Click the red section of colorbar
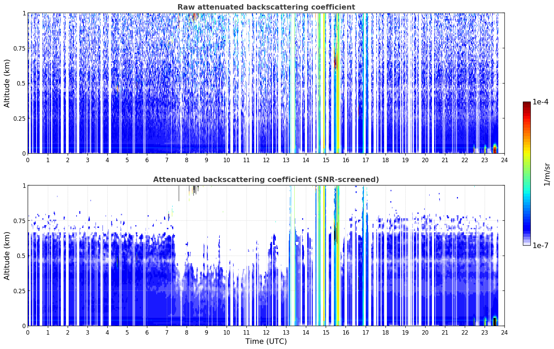The image size is (554, 349). [527, 115]
